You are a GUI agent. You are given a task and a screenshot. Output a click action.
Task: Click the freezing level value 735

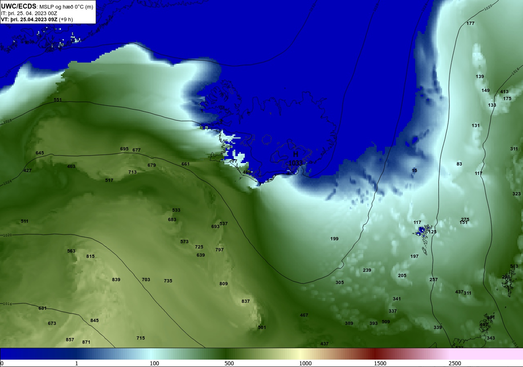click(168, 281)
